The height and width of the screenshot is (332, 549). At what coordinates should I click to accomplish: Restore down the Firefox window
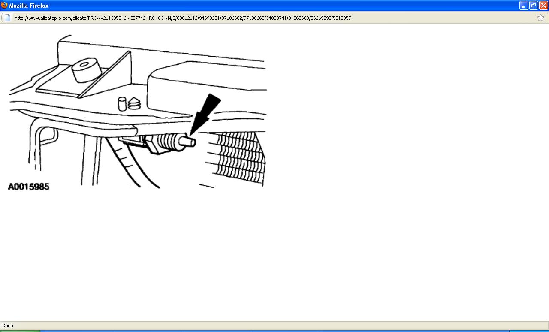(x=534, y=6)
